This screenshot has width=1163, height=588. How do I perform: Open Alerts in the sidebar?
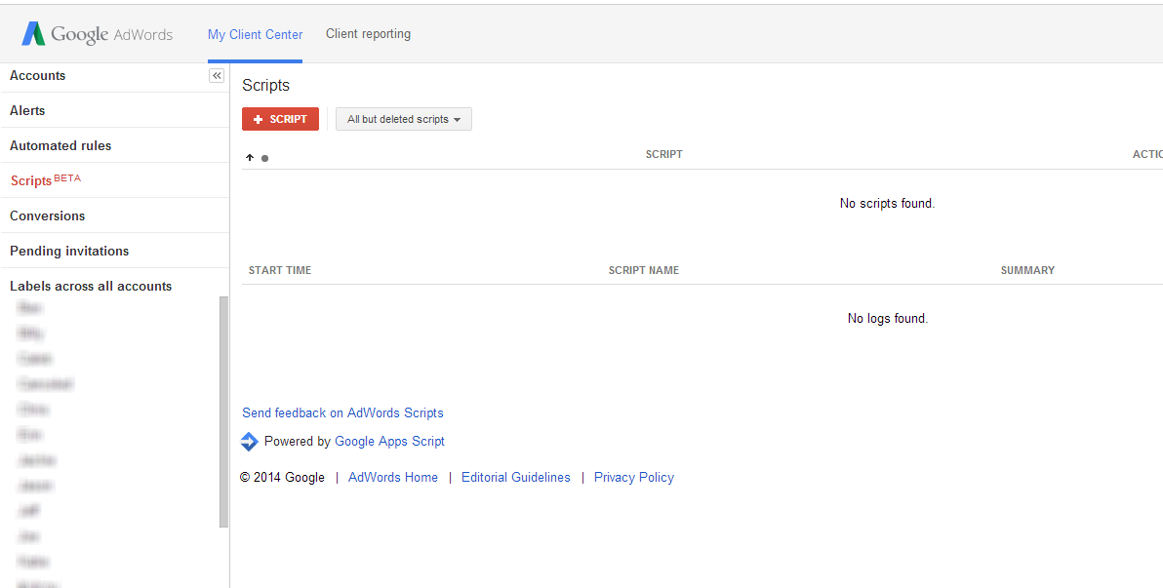(27, 110)
